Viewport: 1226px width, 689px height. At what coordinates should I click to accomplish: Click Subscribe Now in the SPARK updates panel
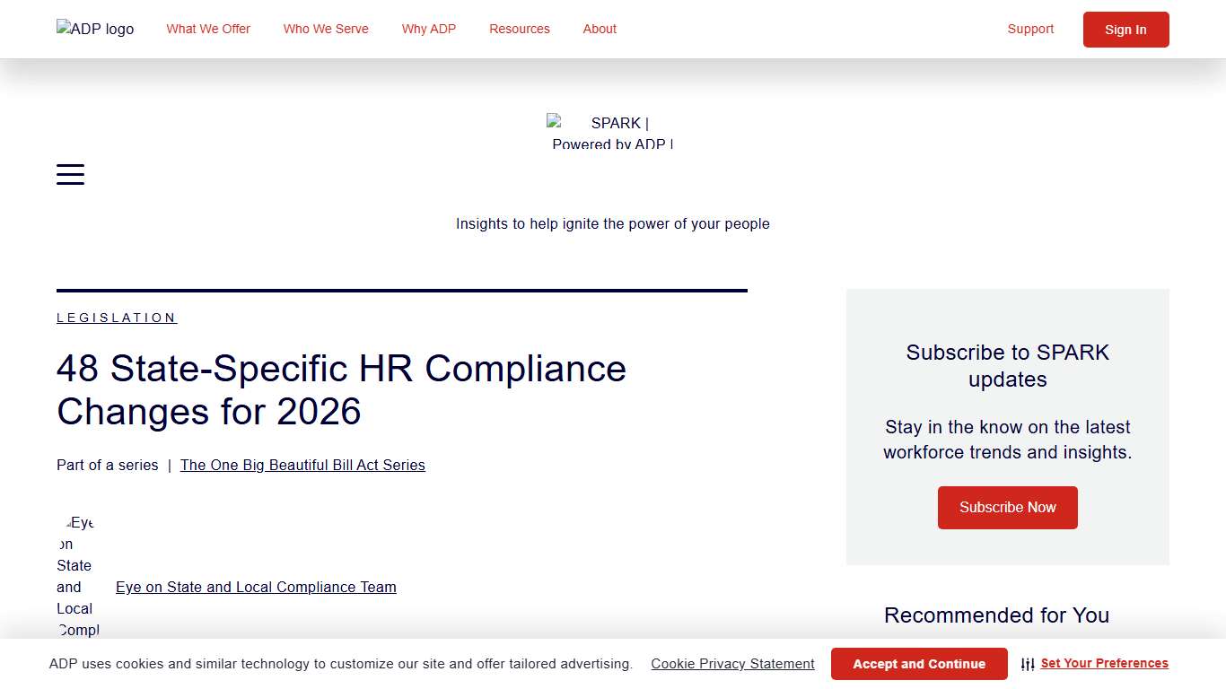[1007, 507]
